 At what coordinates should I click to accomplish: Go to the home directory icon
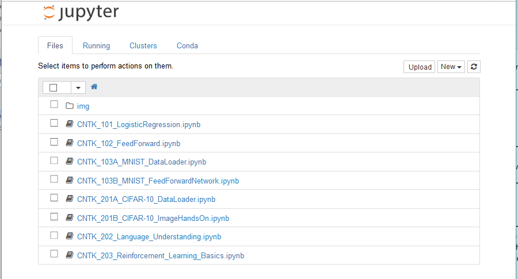coord(94,87)
